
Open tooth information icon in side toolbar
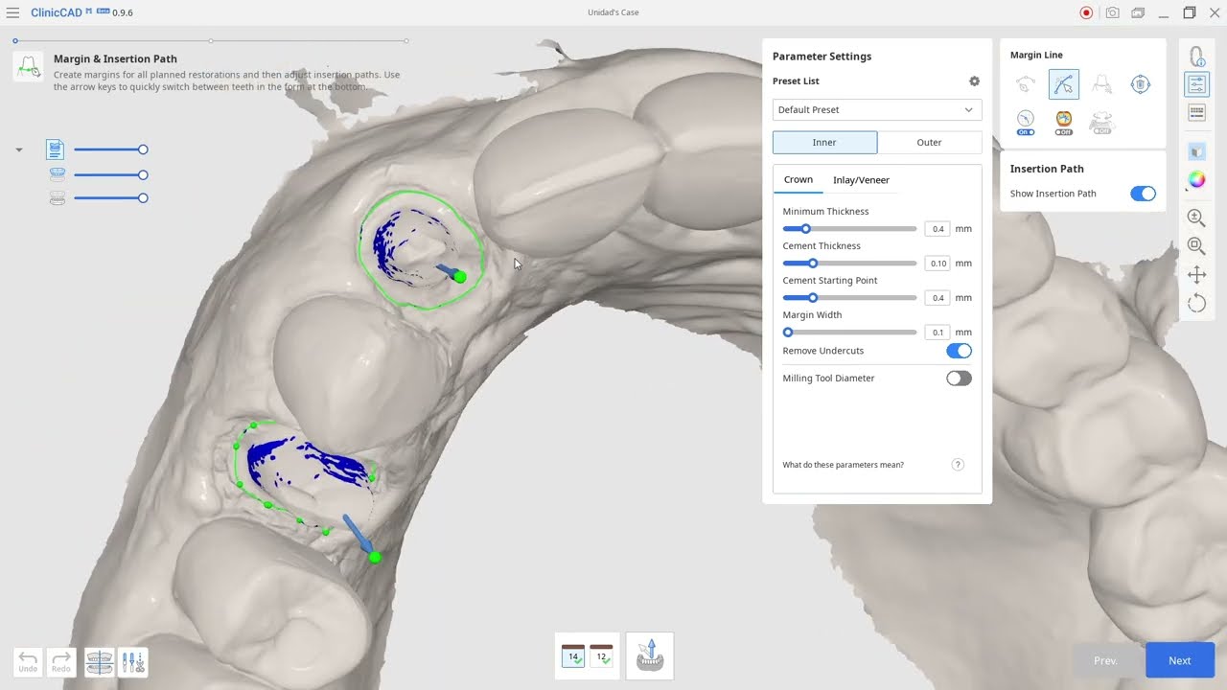[x=1196, y=57]
